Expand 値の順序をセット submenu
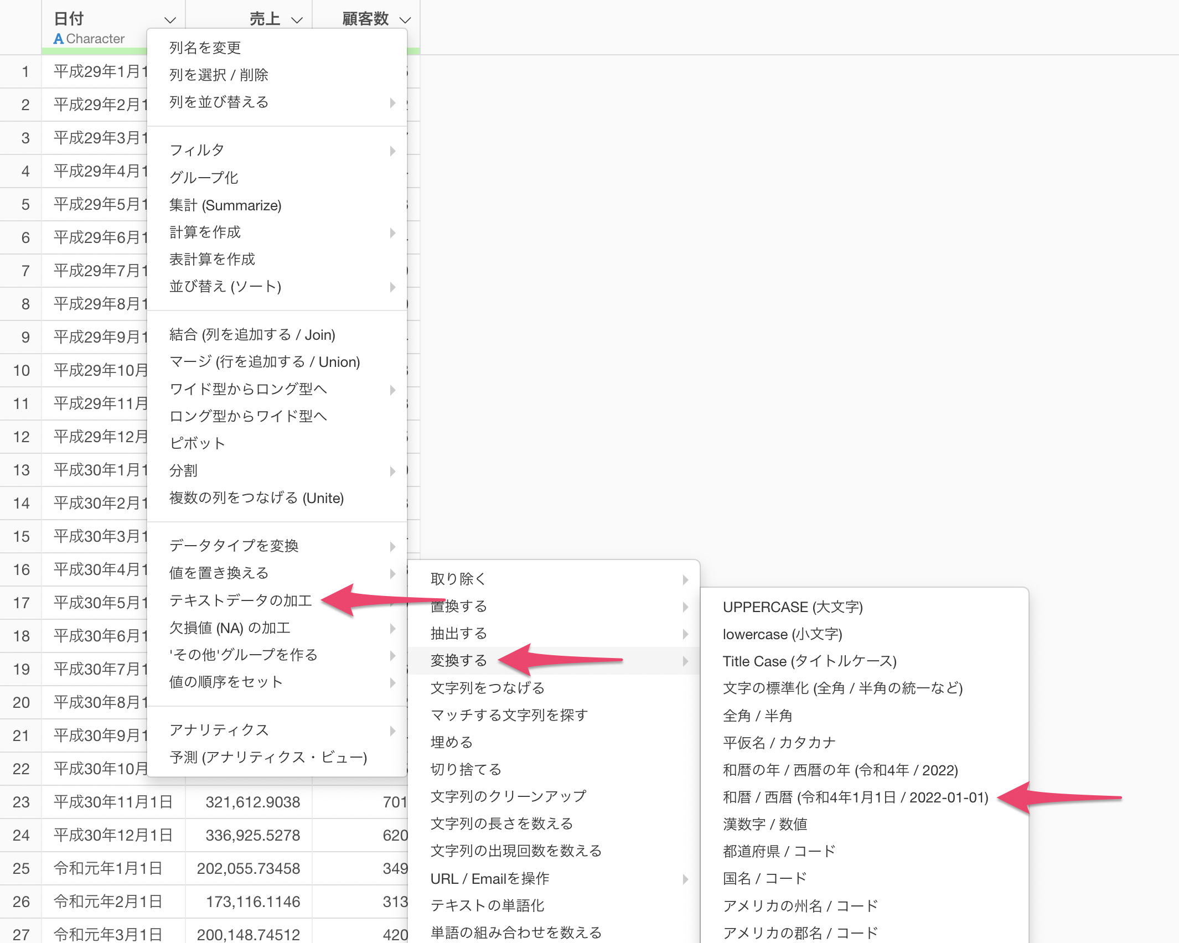Image resolution: width=1179 pixels, height=943 pixels. click(277, 682)
